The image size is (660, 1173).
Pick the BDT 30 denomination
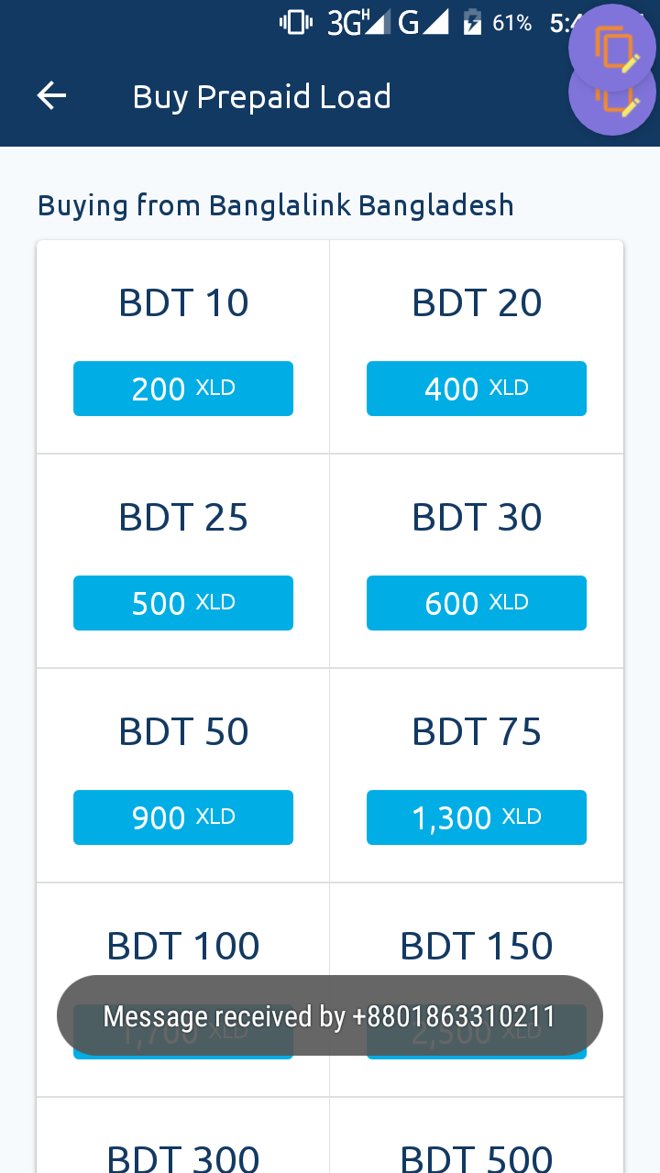pyautogui.click(x=477, y=518)
